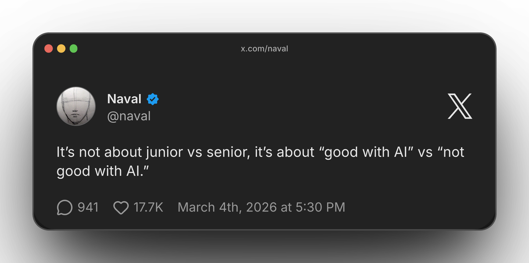
Task: Click the x.com/naval address text
Action: coord(264,48)
